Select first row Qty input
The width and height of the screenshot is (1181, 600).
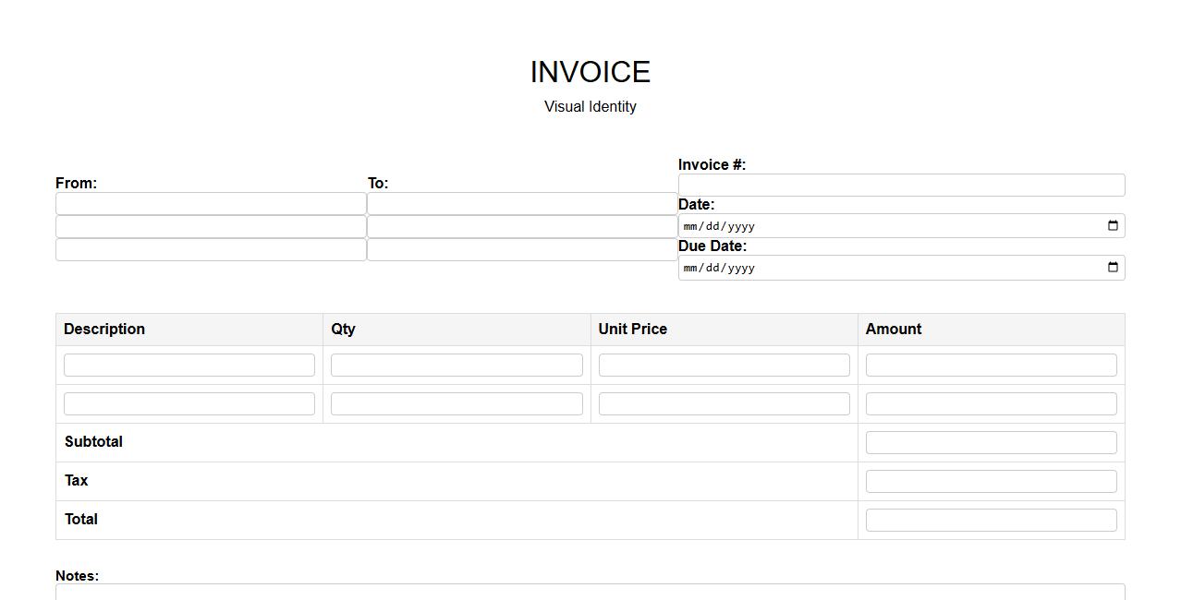pyautogui.click(x=457, y=366)
